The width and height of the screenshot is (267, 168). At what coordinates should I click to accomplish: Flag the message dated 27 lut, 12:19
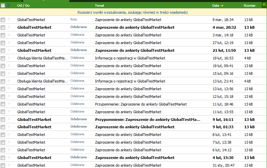(x=9, y=42)
